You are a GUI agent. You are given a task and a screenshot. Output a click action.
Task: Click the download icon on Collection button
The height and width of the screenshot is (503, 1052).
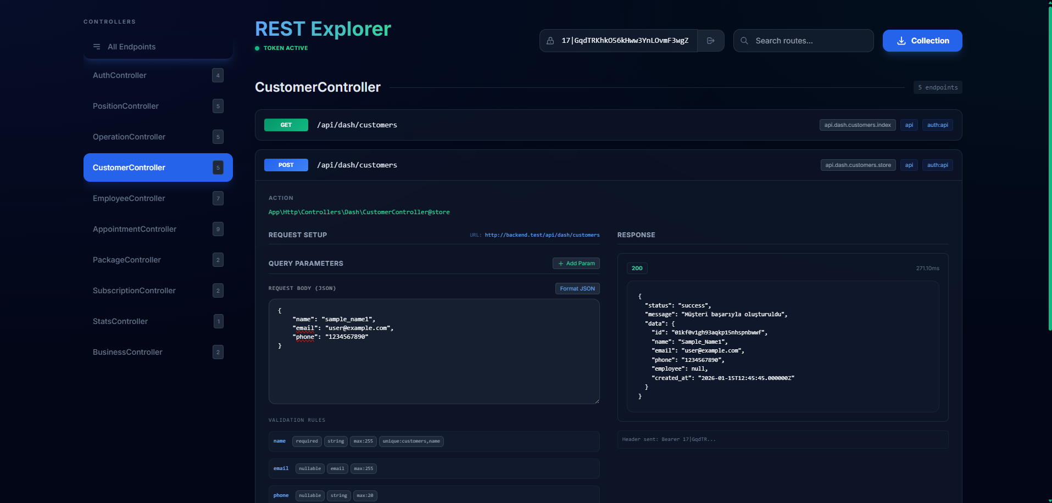click(x=901, y=41)
